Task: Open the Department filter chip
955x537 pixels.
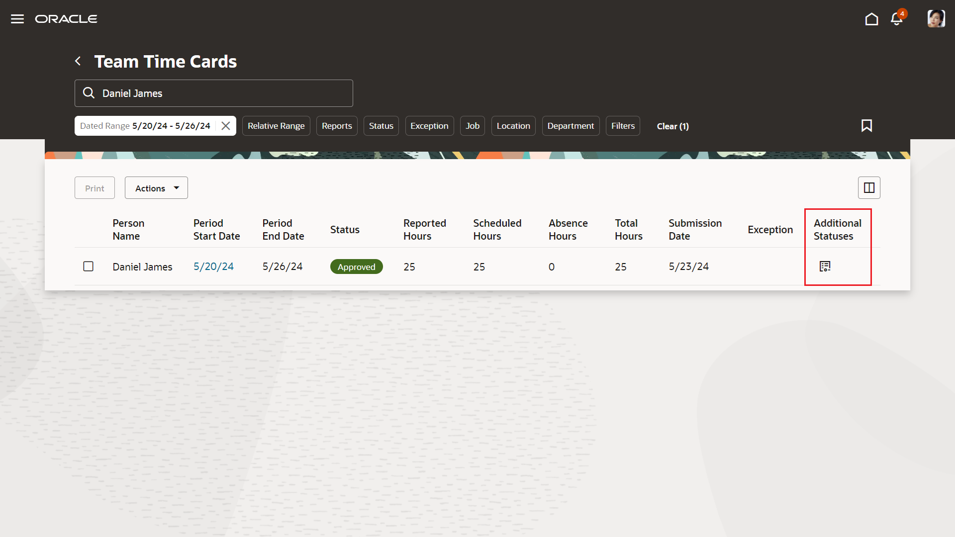Action: (x=571, y=126)
